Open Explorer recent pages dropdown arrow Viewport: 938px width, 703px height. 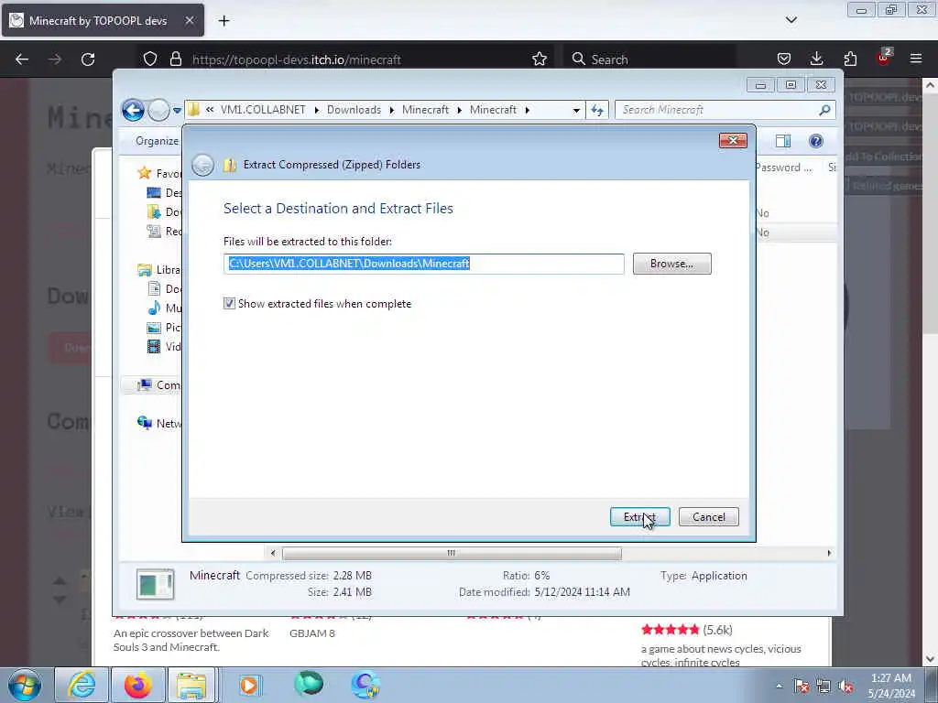pos(177,111)
